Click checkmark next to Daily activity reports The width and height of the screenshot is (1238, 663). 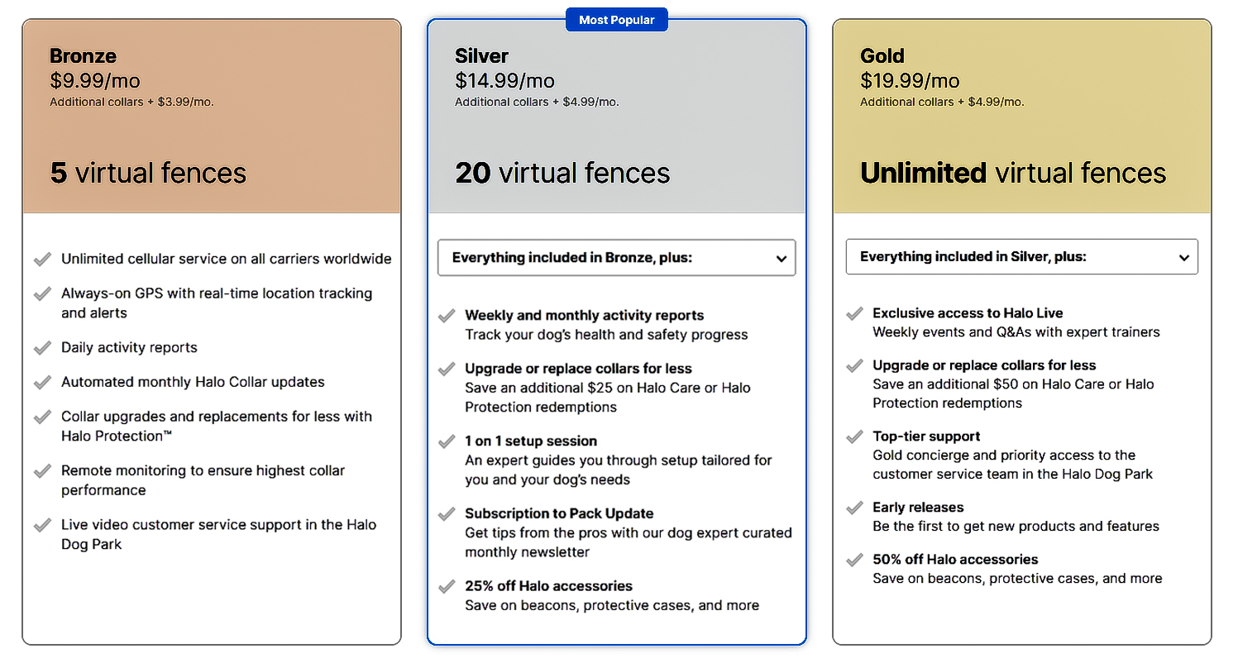click(42, 348)
